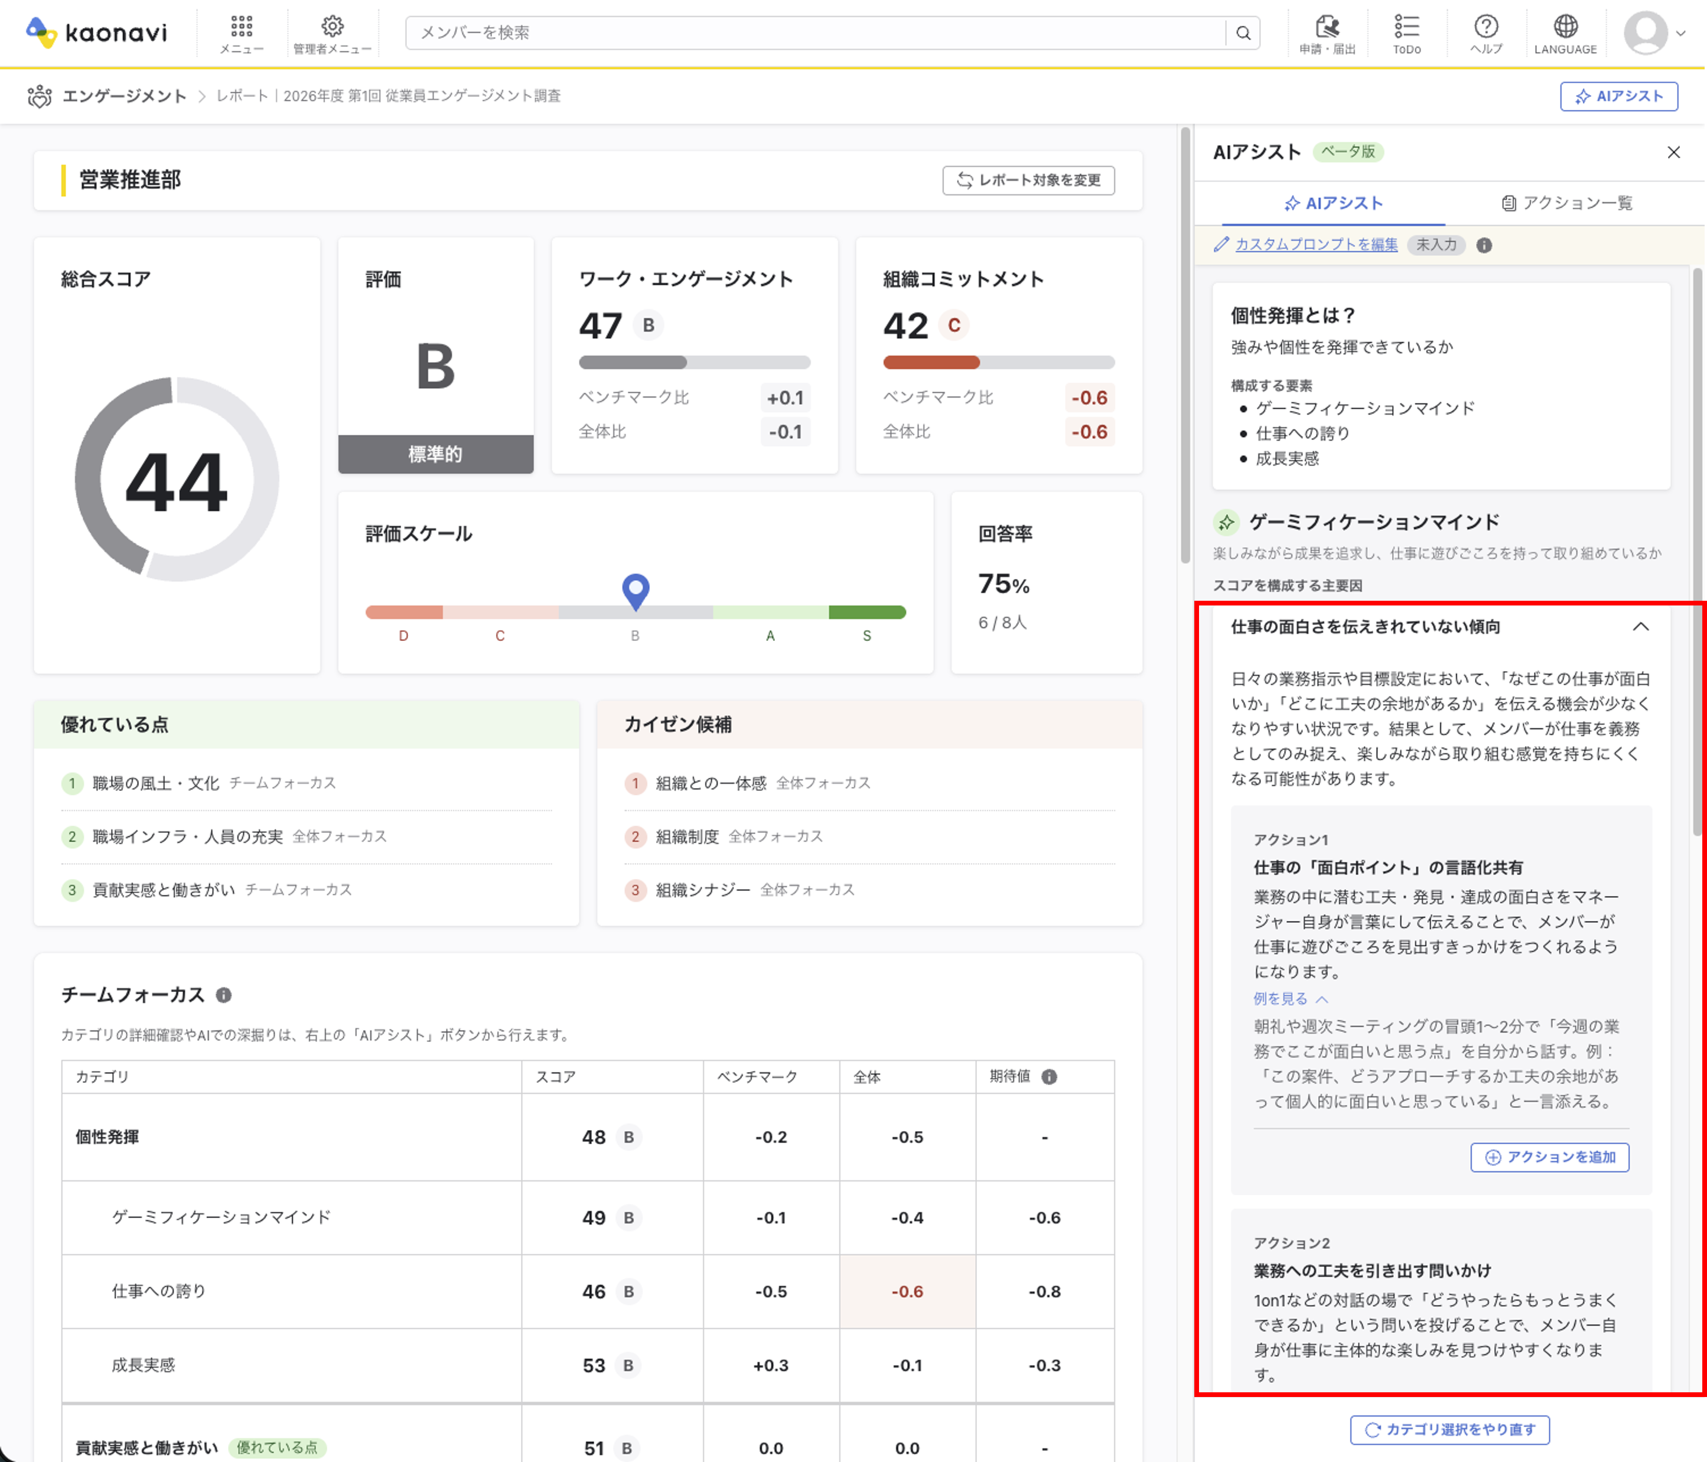Image resolution: width=1707 pixels, height=1462 pixels.
Task: Click the ワーク・エンゲージメント progress bar
Action: pyautogui.click(x=695, y=363)
